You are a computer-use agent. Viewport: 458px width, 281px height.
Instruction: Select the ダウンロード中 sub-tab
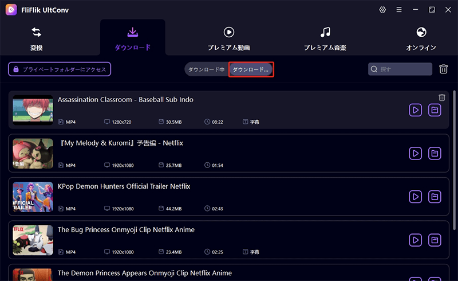(x=207, y=69)
